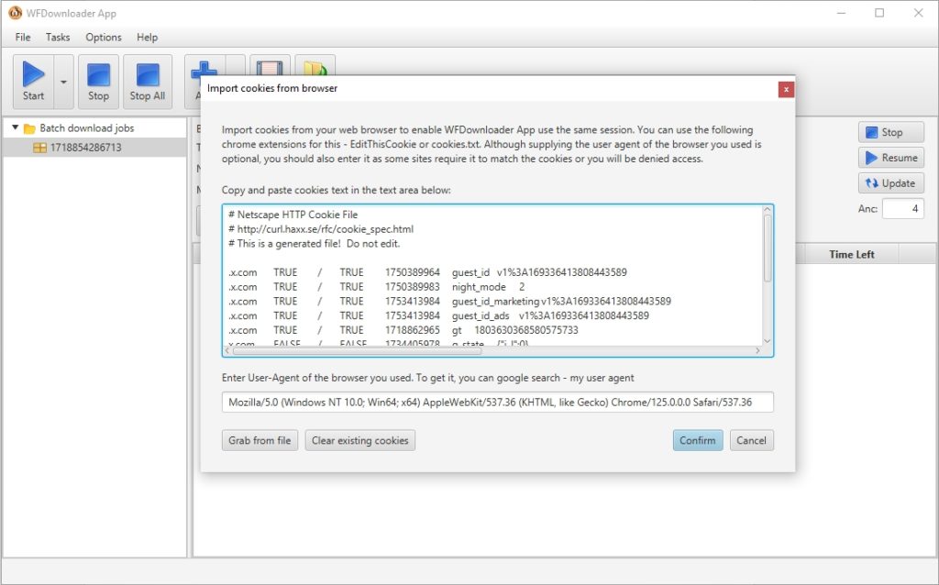Open the Help menu
Viewport: 939px width, 585px height.
pos(147,37)
